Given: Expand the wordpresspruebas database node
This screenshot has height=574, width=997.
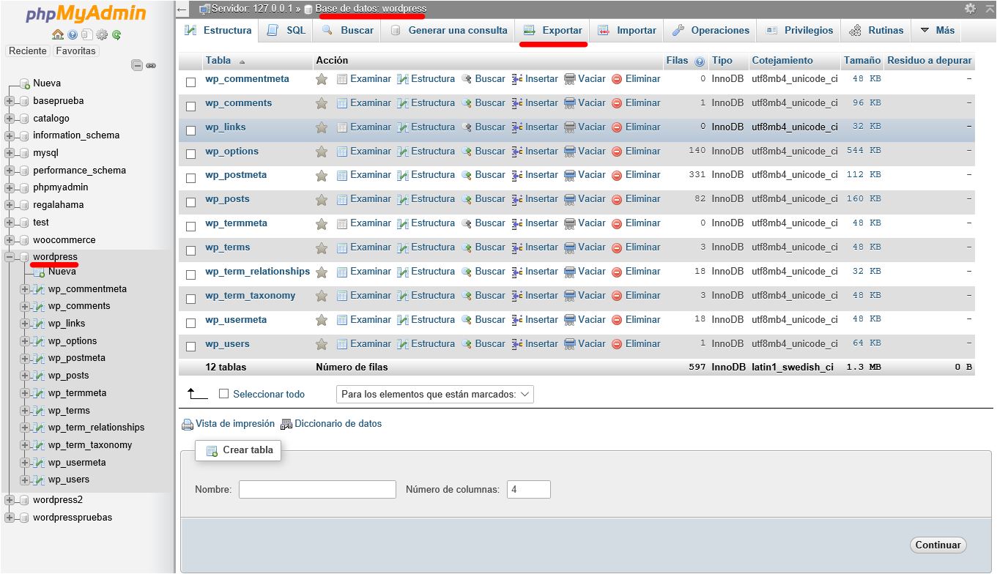Looking at the screenshot, I should [10, 518].
